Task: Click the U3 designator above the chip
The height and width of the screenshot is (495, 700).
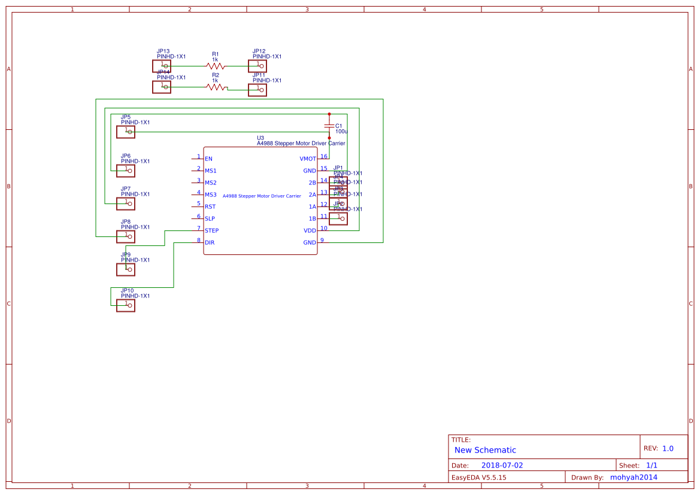Action: (260, 138)
